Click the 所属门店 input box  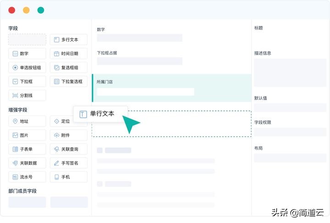pos(145,92)
